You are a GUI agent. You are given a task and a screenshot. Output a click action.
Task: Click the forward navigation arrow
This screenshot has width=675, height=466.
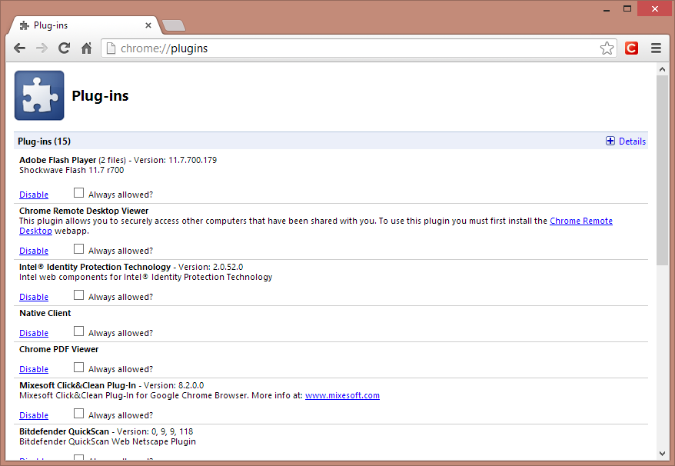(42, 48)
